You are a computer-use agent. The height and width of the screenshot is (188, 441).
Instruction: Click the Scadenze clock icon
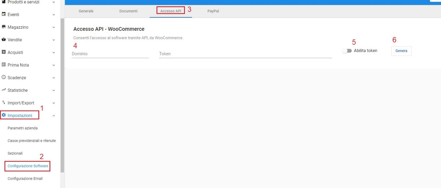pyautogui.click(x=4, y=77)
